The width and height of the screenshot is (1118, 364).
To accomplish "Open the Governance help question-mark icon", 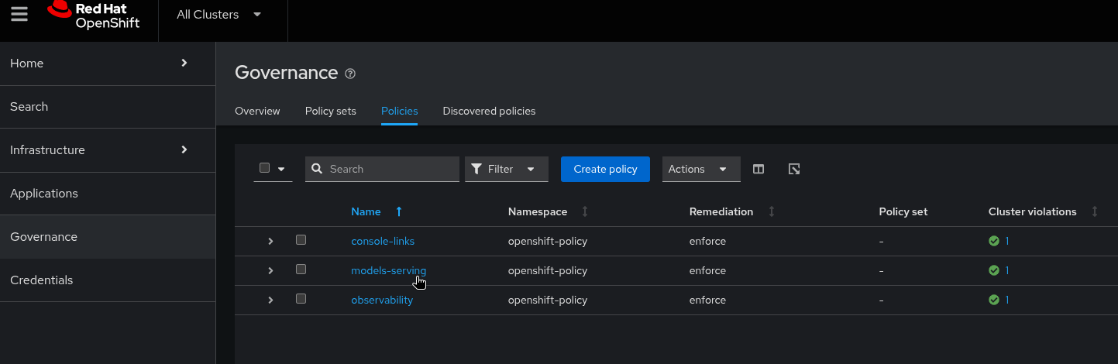I will pos(350,74).
